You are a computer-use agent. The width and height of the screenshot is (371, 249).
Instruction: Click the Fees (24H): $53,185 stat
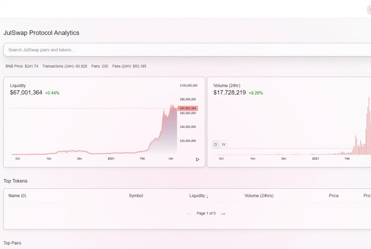point(129,66)
